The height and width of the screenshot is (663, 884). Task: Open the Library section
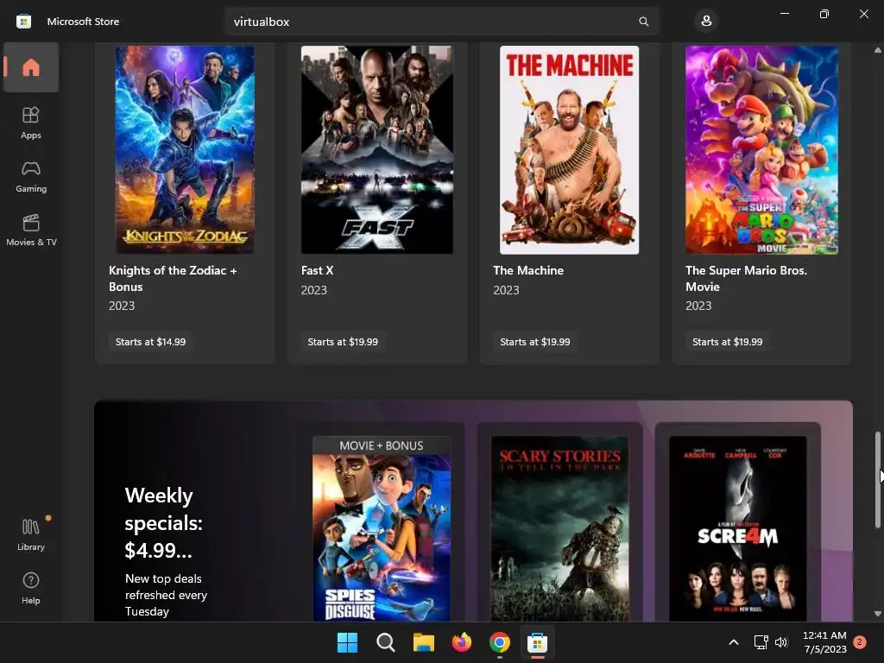[31, 535]
